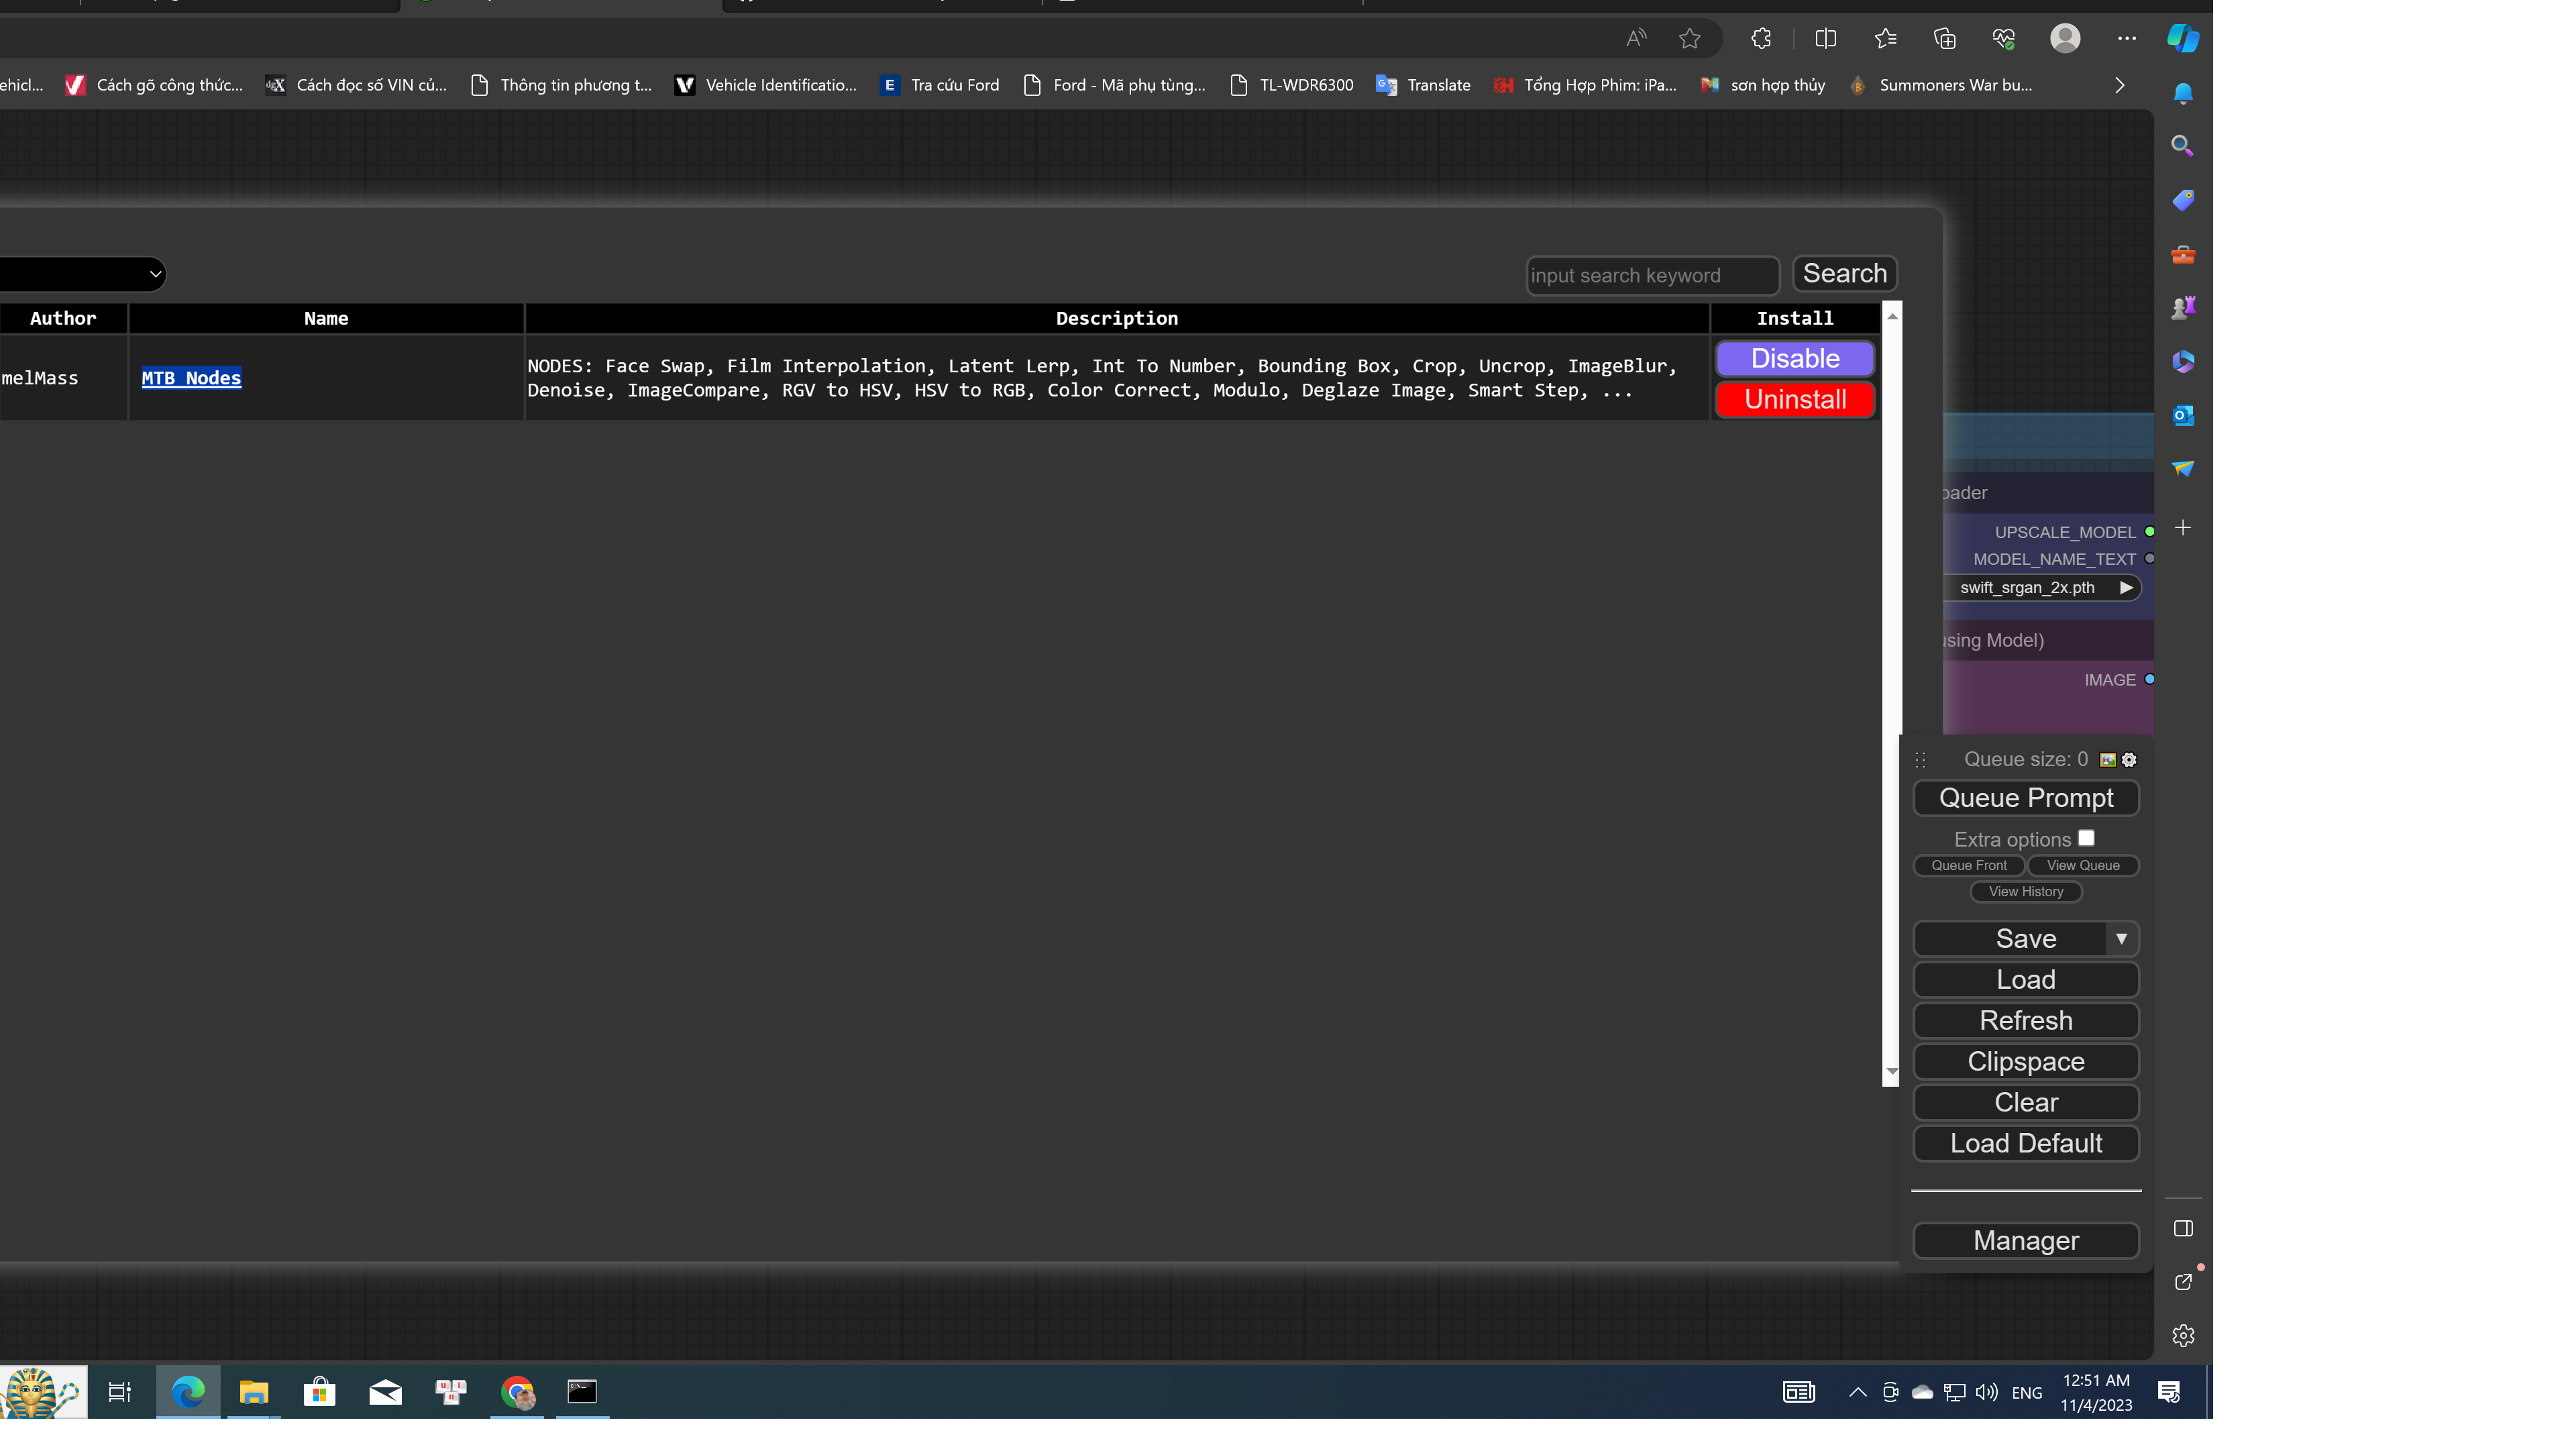The width and height of the screenshot is (2576, 1449).
Task: Open the Edge profile account menu
Action: (x=2066, y=38)
